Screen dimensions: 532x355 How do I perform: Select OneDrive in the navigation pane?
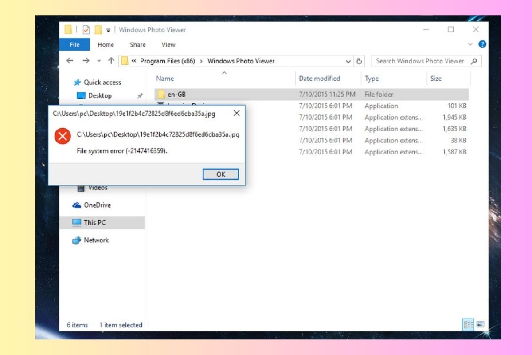pyautogui.click(x=97, y=205)
